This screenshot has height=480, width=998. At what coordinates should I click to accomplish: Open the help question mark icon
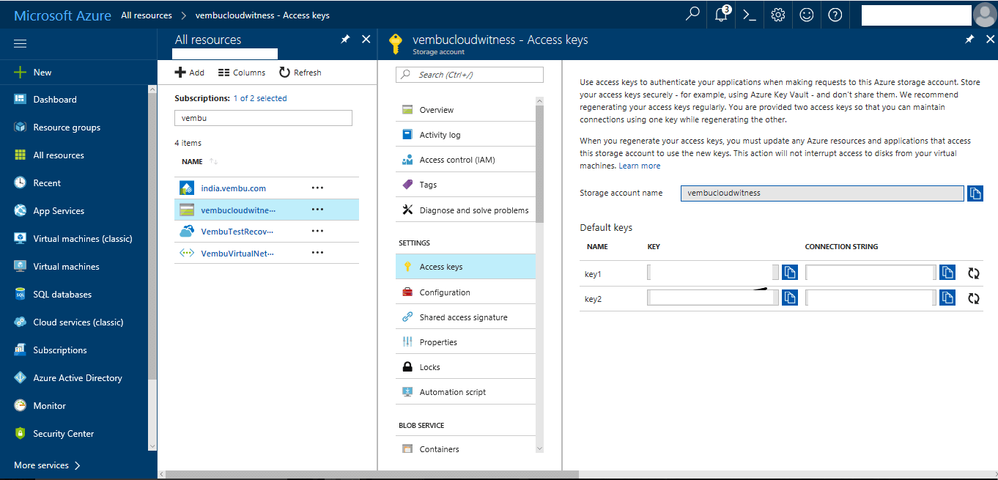point(835,15)
